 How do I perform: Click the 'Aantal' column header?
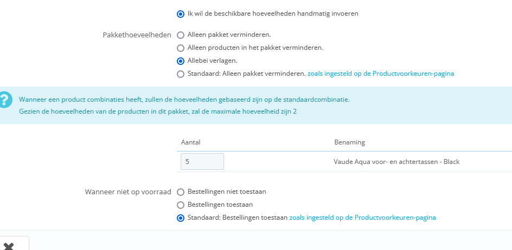click(191, 142)
